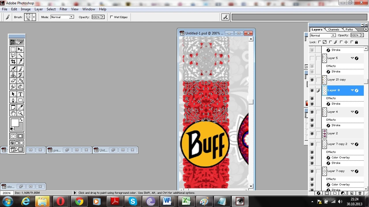Screen dimensions: 369x207
Task: Pick the Polygonal Lasso tool
Action: point(13,55)
